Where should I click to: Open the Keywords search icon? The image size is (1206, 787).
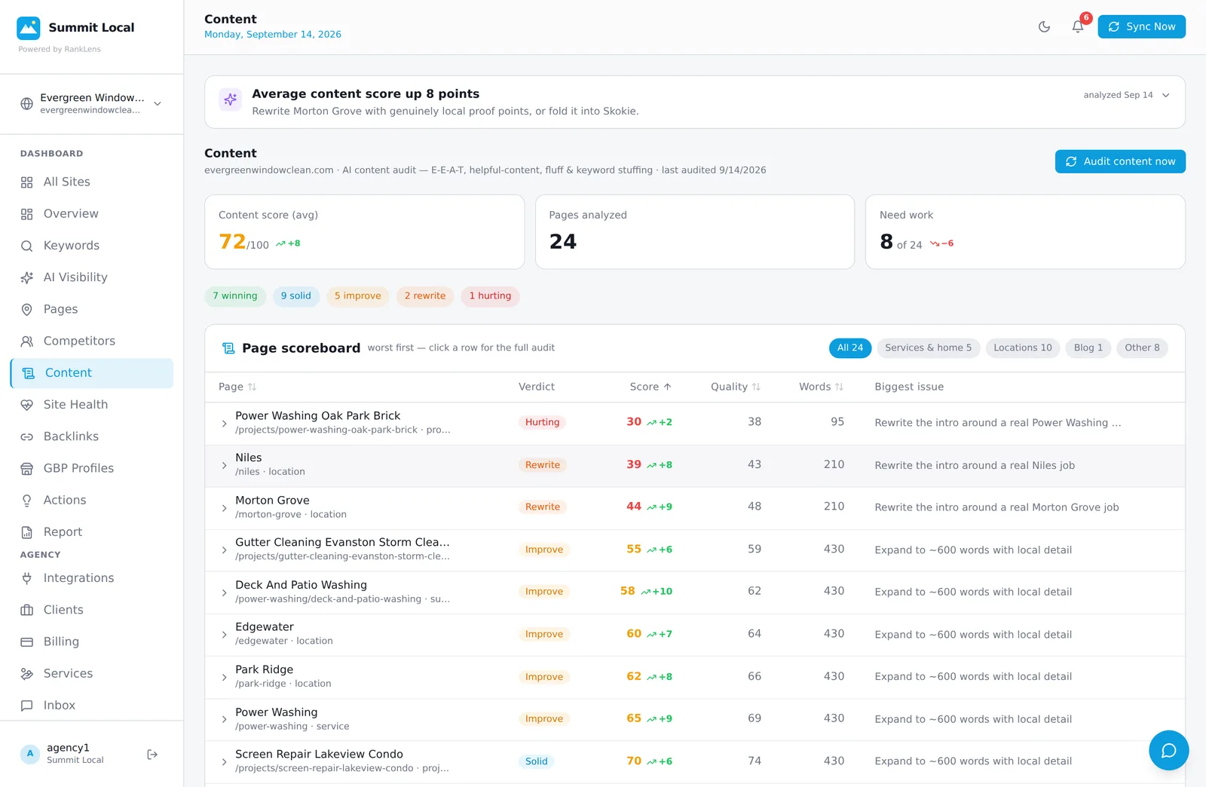tap(27, 246)
